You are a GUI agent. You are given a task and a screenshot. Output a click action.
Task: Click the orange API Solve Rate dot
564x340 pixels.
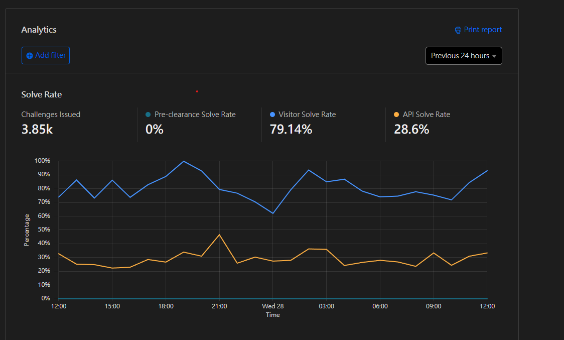pos(396,115)
